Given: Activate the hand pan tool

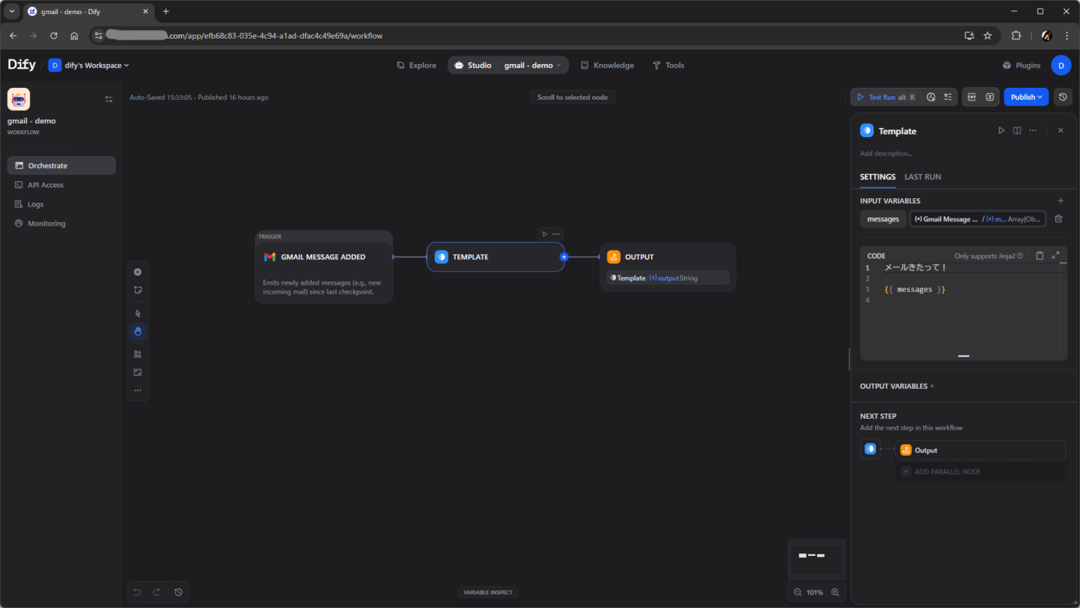Looking at the screenshot, I should (137, 331).
